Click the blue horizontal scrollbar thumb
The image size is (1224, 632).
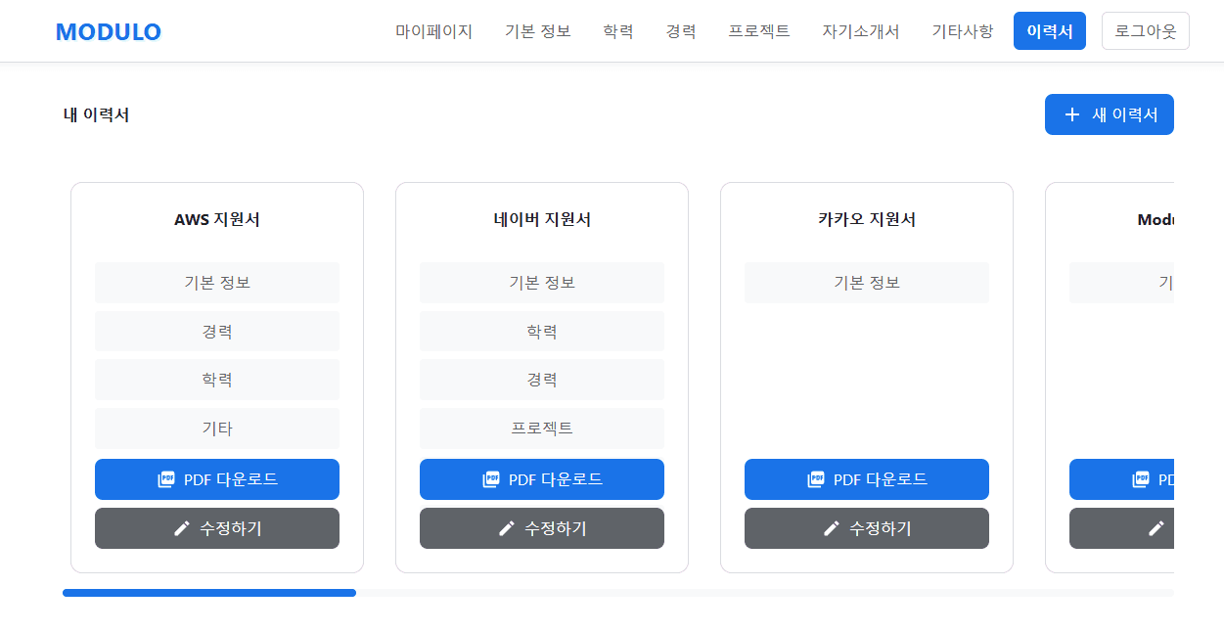click(209, 593)
